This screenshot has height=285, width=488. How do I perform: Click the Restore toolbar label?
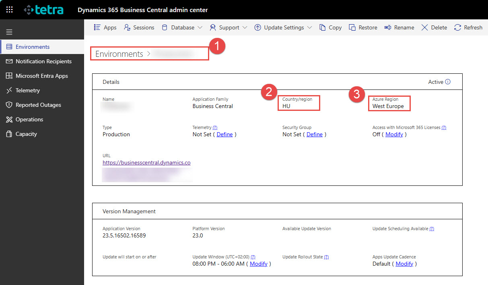pyautogui.click(x=368, y=27)
